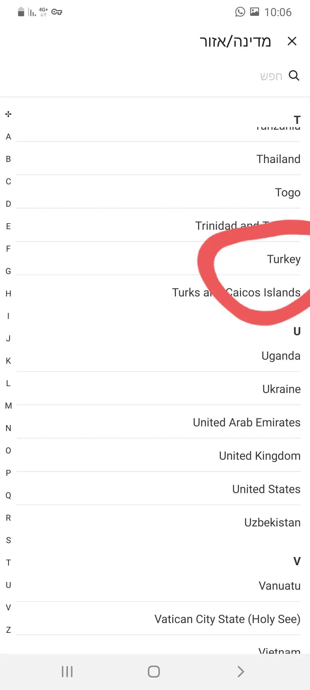
Task: Tap the search magnifier icon
Action: tap(294, 76)
